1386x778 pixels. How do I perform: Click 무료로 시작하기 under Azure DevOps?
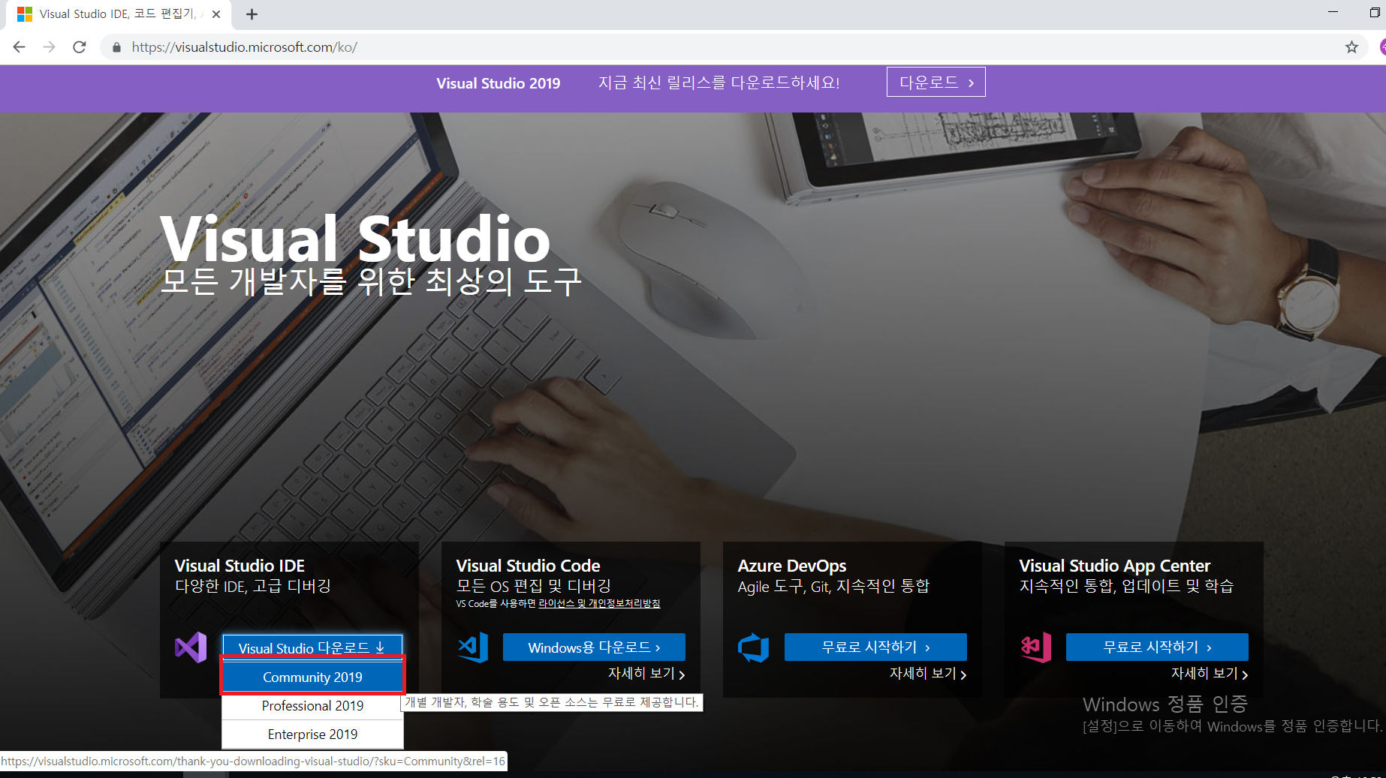(x=875, y=647)
